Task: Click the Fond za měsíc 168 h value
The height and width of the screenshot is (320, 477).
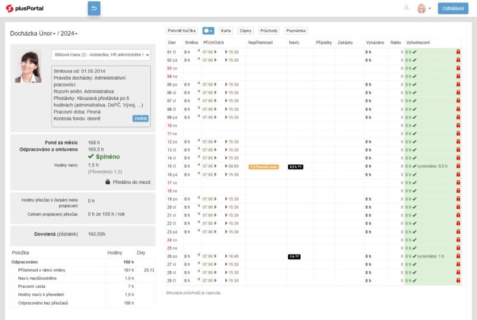Action: pyautogui.click(x=94, y=142)
